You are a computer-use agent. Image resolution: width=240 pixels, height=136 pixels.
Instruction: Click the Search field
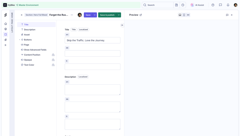[158, 5]
